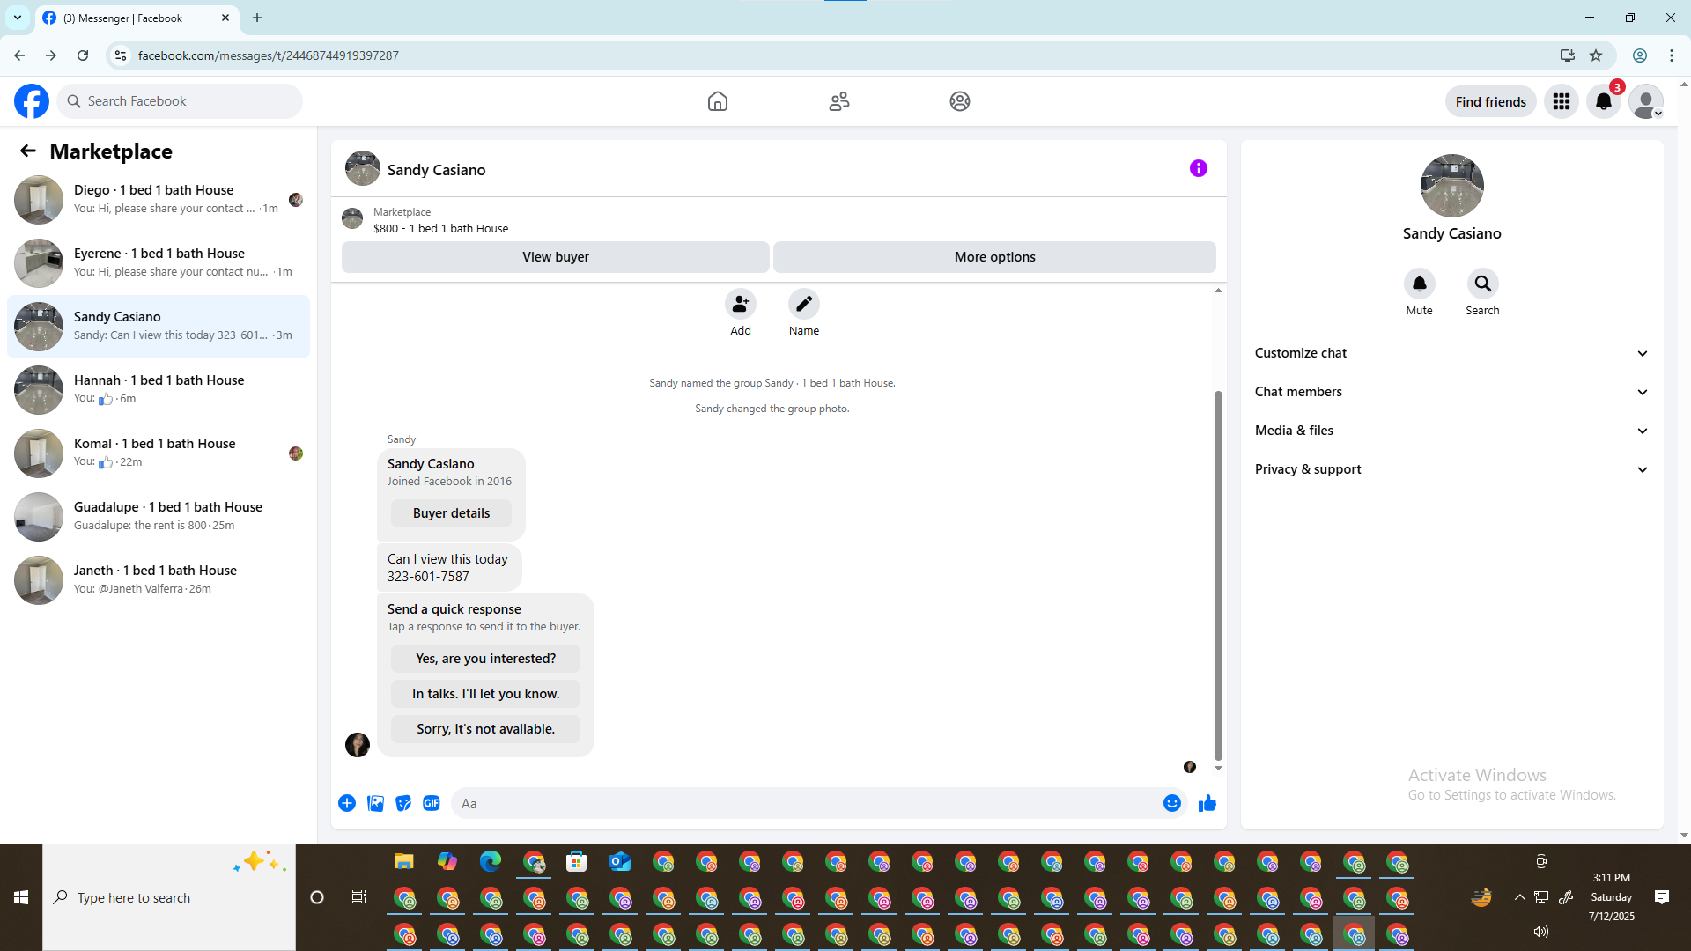
Task: Click the GIF picker icon
Action: pyautogui.click(x=431, y=803)
